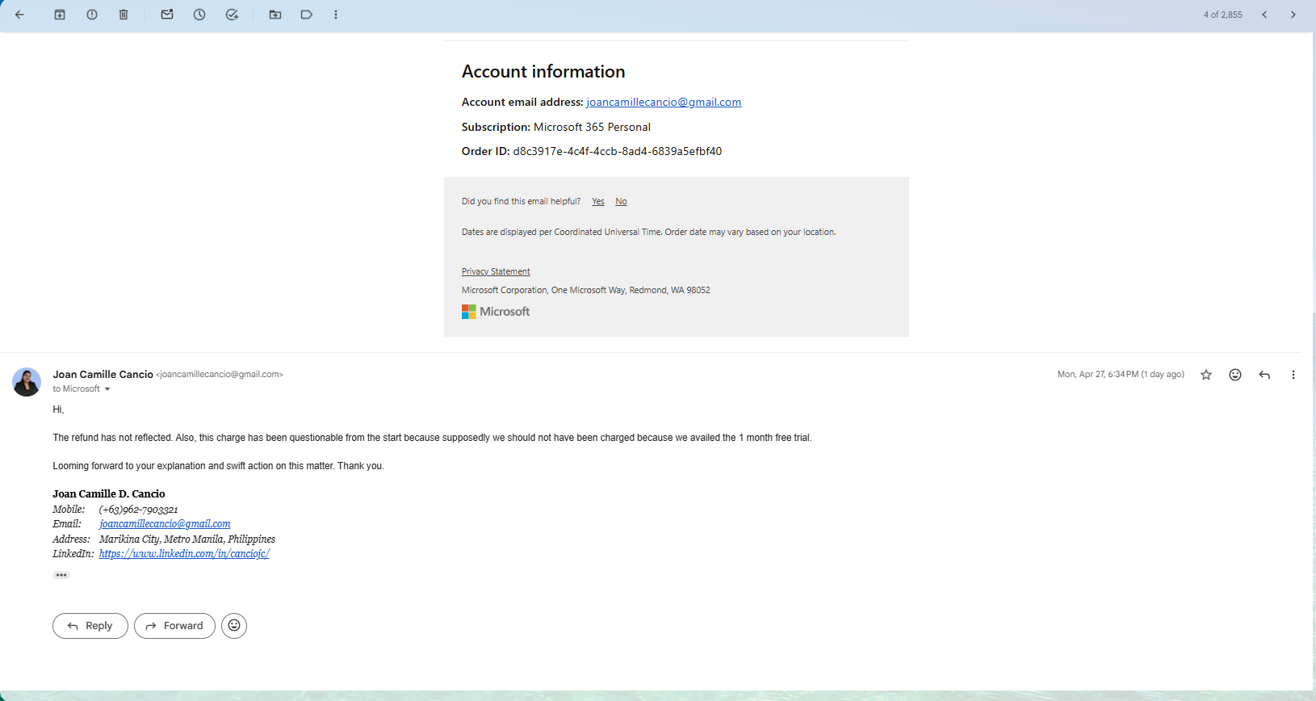The image size is (1316, 701).
Task: Expand recipient details next to 'to Microsoft'
Action: point(107,389)
